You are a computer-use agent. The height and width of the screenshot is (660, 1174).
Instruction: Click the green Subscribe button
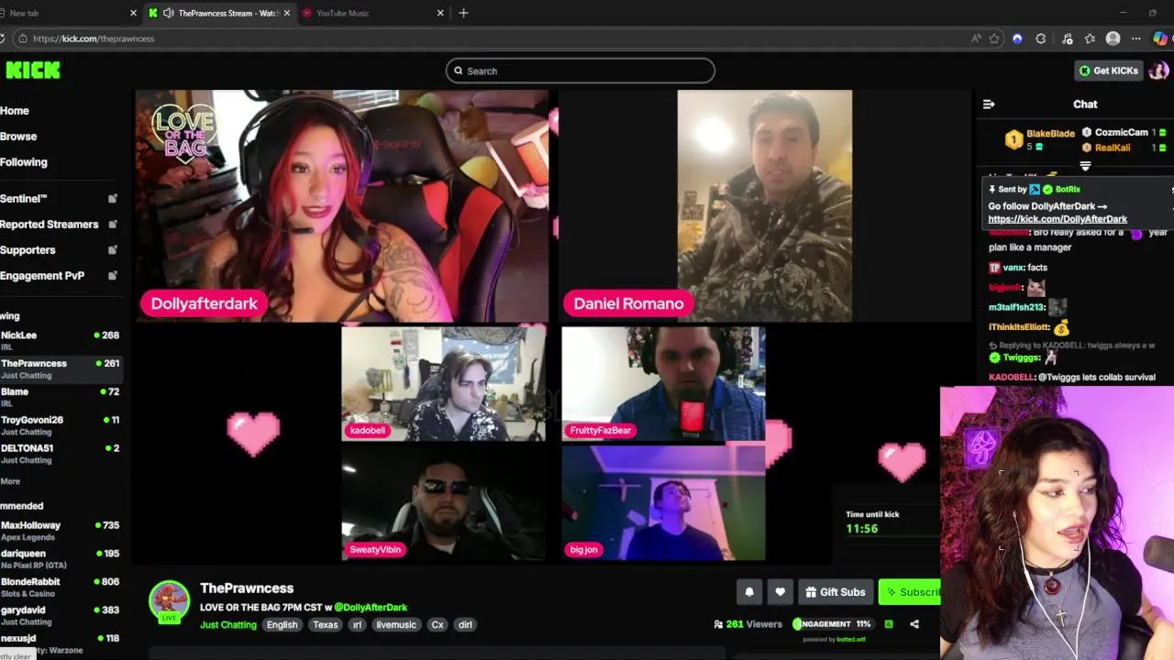point(910,592)
